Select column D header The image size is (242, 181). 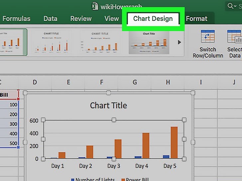pyautogui.click(x=35, y=82)
